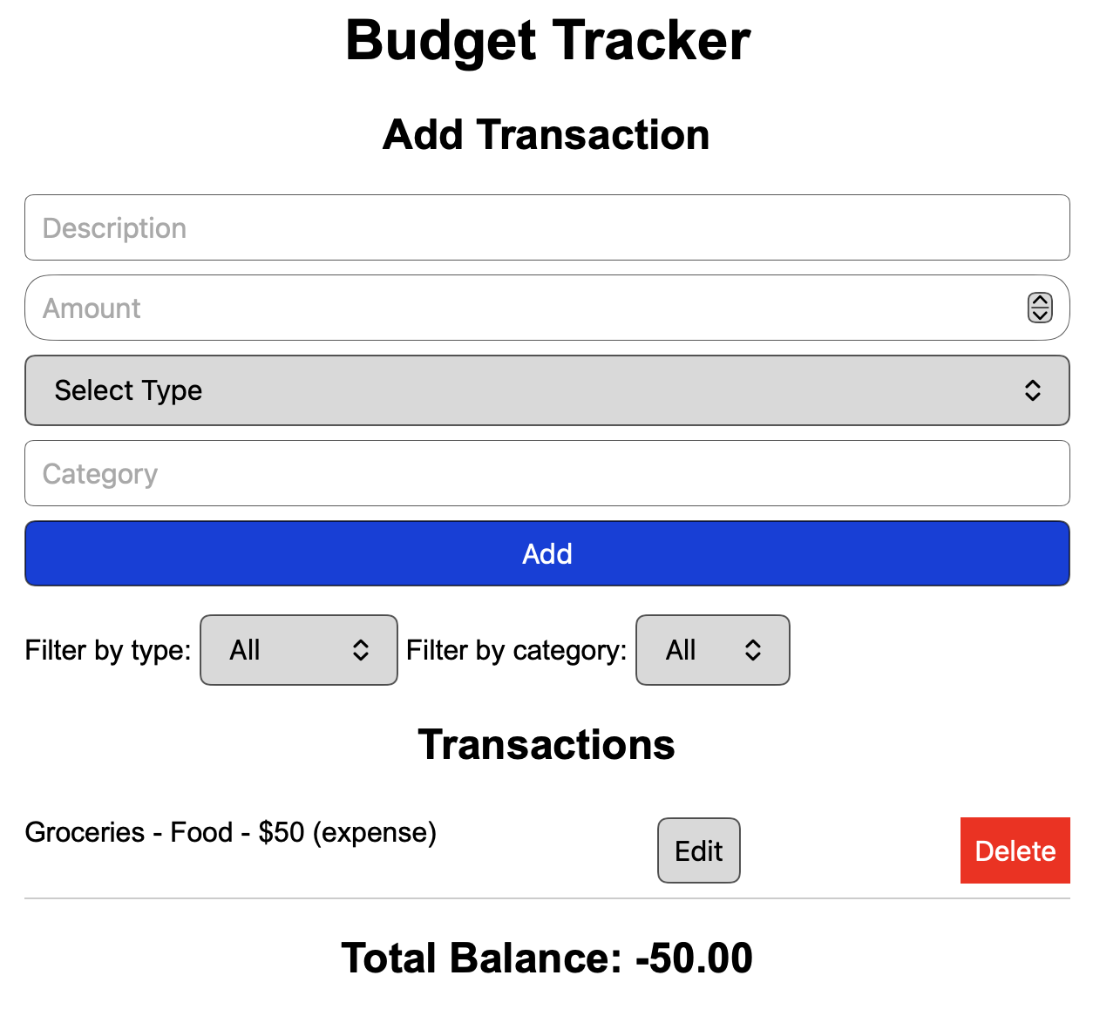Click Edit on the Groceries transaction

[698, 850]
